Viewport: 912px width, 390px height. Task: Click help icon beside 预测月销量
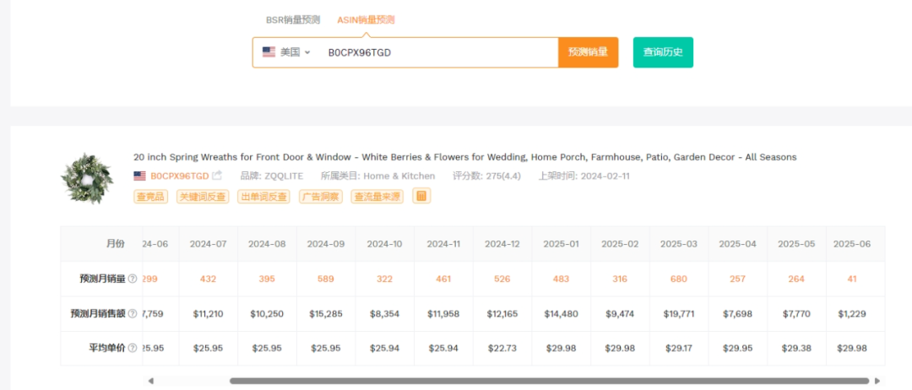point(133,279)
